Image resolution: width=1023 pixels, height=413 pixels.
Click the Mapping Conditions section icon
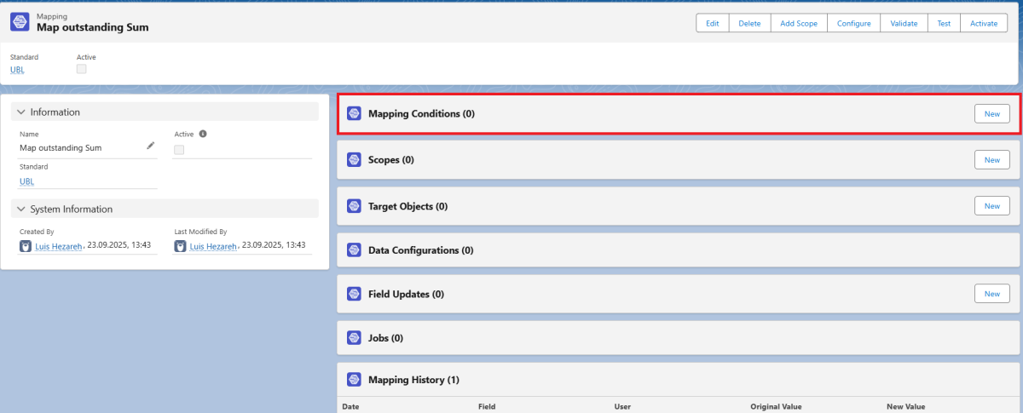point(354,113)
